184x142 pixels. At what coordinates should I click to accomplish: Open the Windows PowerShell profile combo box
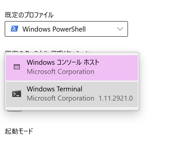pyautogui.click(x=66, y=29)
